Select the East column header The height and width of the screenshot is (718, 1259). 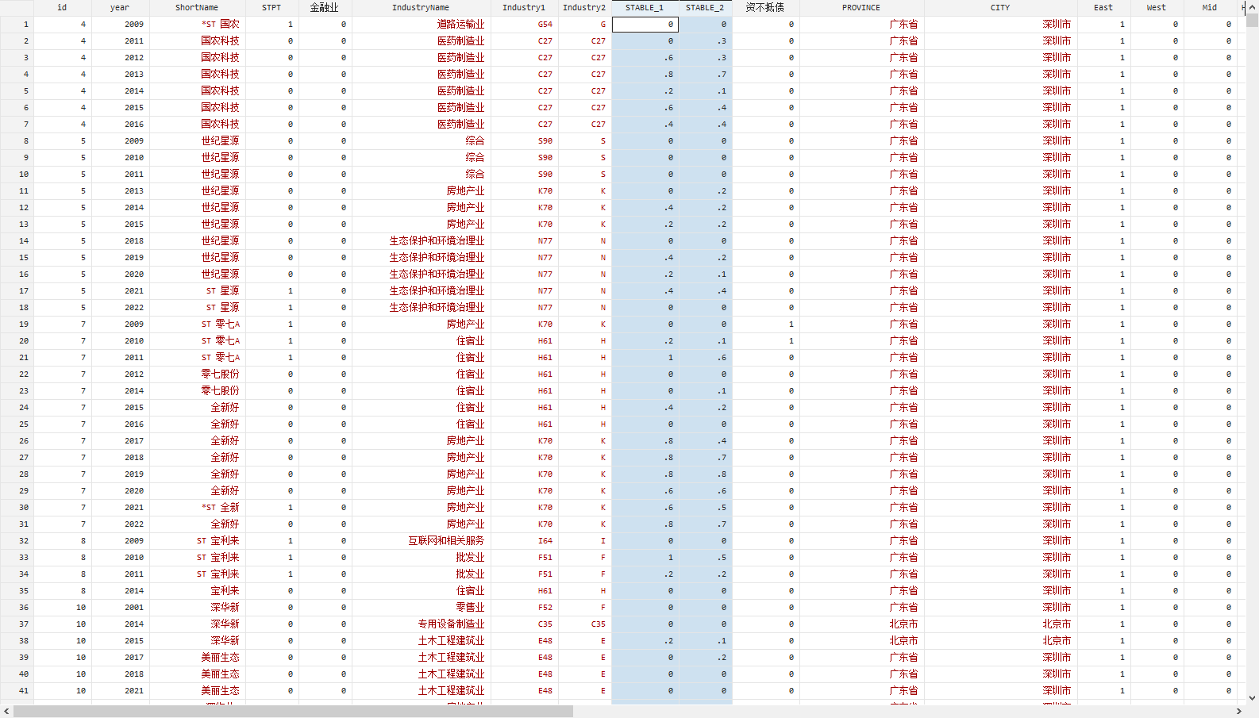click(x=1103, y=8)
